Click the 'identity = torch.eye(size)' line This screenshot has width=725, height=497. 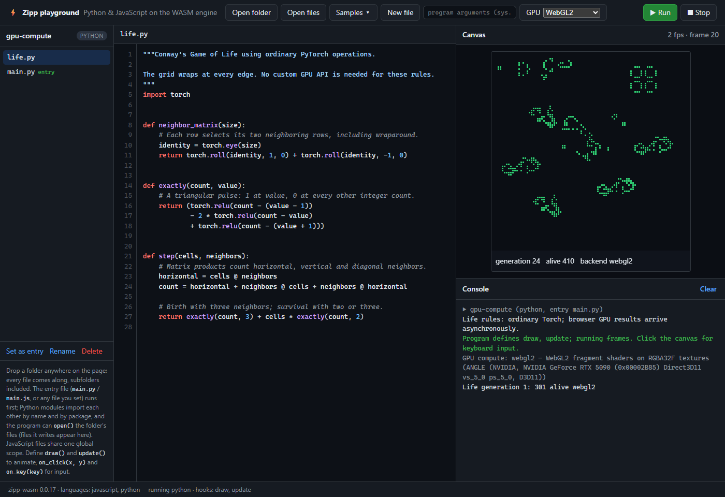point(210,145)
